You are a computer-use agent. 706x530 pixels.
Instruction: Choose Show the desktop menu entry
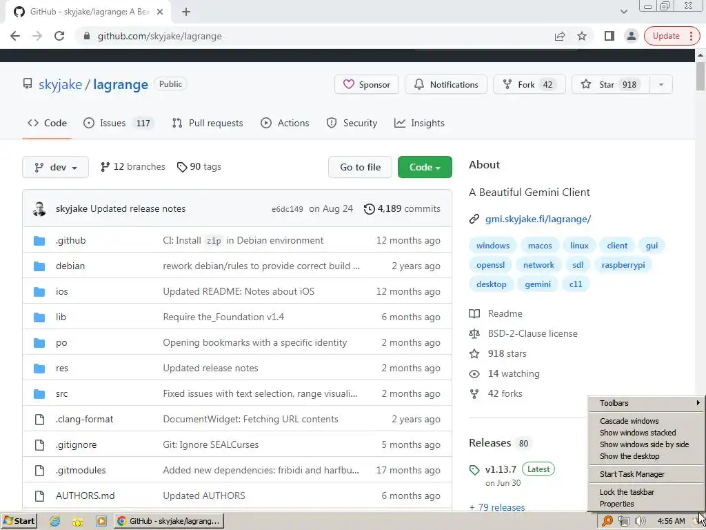click(x=646, y=456)
